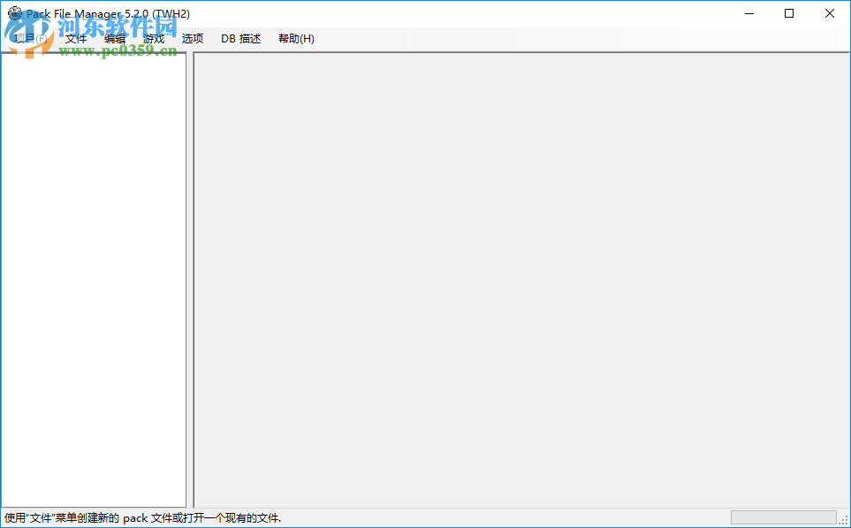The image size is (851, 528).
Task: Click the (TWH2) label in the title bar
Action: 172,13
